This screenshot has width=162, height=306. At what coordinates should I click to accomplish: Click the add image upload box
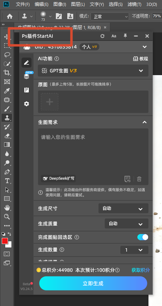50,102
